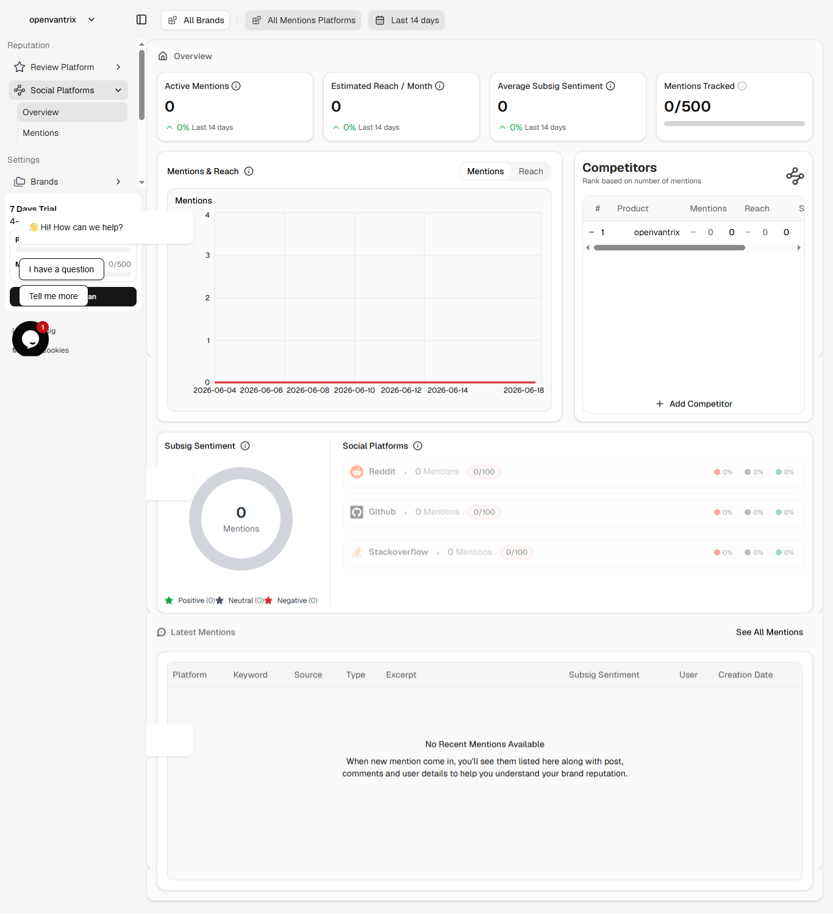
Task: Expand the Brands settings item
Action: click(x=68, y=182)
